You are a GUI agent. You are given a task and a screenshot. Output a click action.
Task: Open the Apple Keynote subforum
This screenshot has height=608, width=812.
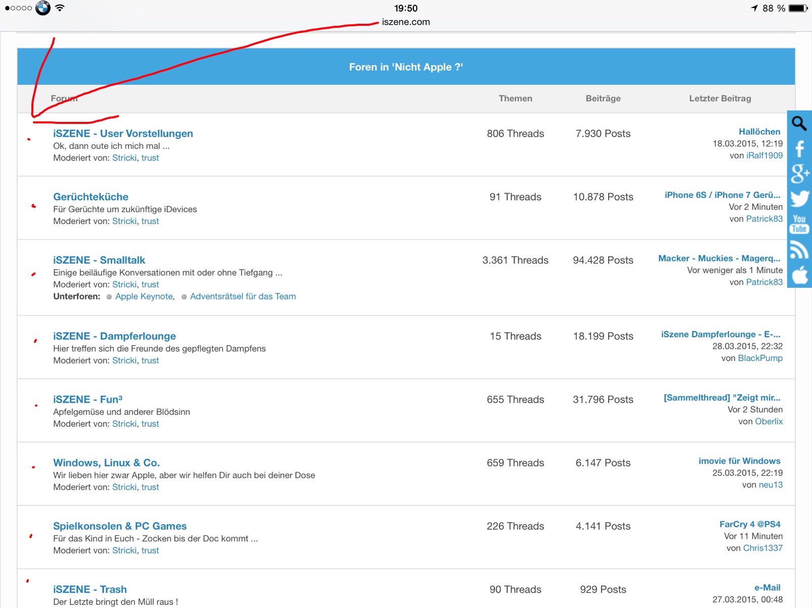(x=144, y=296)
